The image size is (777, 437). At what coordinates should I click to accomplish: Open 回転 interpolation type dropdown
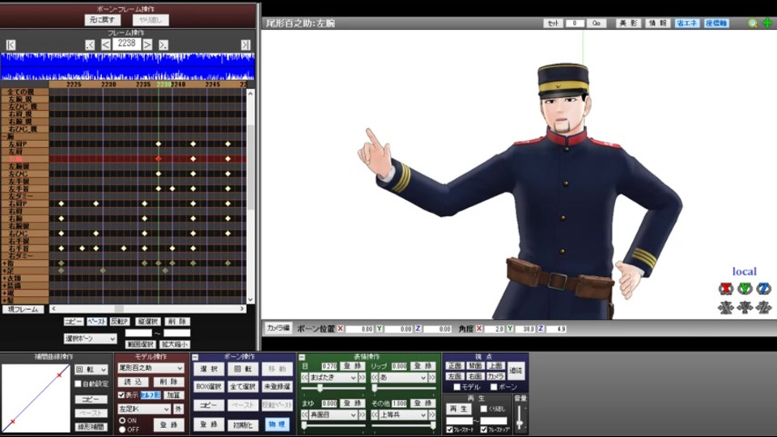[x=91, y=370]
